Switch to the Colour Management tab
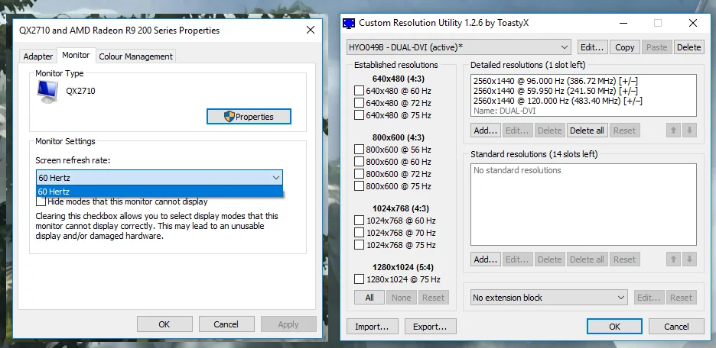716x348 pixels. tap(135, 56)
